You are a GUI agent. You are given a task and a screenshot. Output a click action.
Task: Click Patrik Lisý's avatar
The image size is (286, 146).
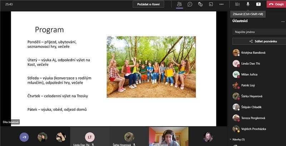(x=236, y=85)
